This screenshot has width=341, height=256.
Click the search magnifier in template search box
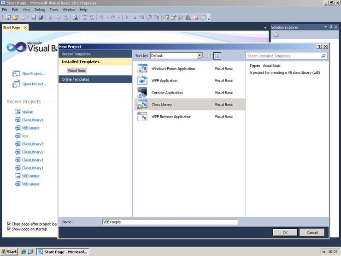[x=323, y=56]
